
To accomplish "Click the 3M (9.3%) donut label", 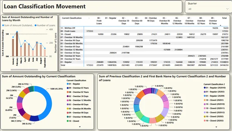I will click(x=26, y=124).
